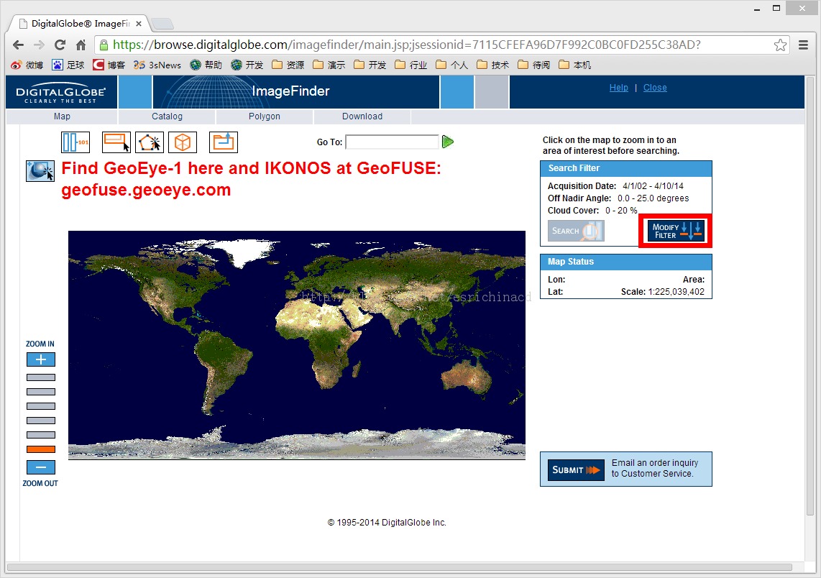821x578 pixels.
Task: Click the Search button in Search Filter
Action: tap(576, 231)
